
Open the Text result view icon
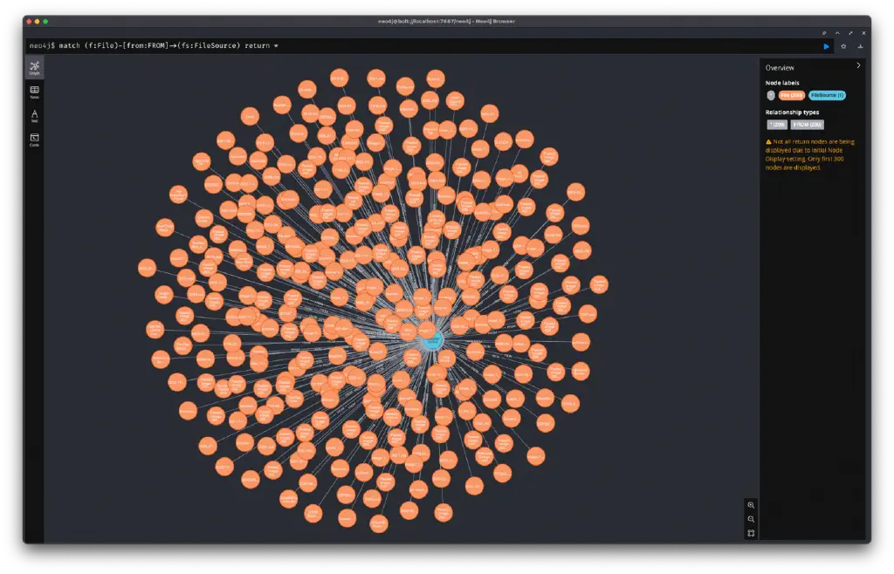coord(34,113)
